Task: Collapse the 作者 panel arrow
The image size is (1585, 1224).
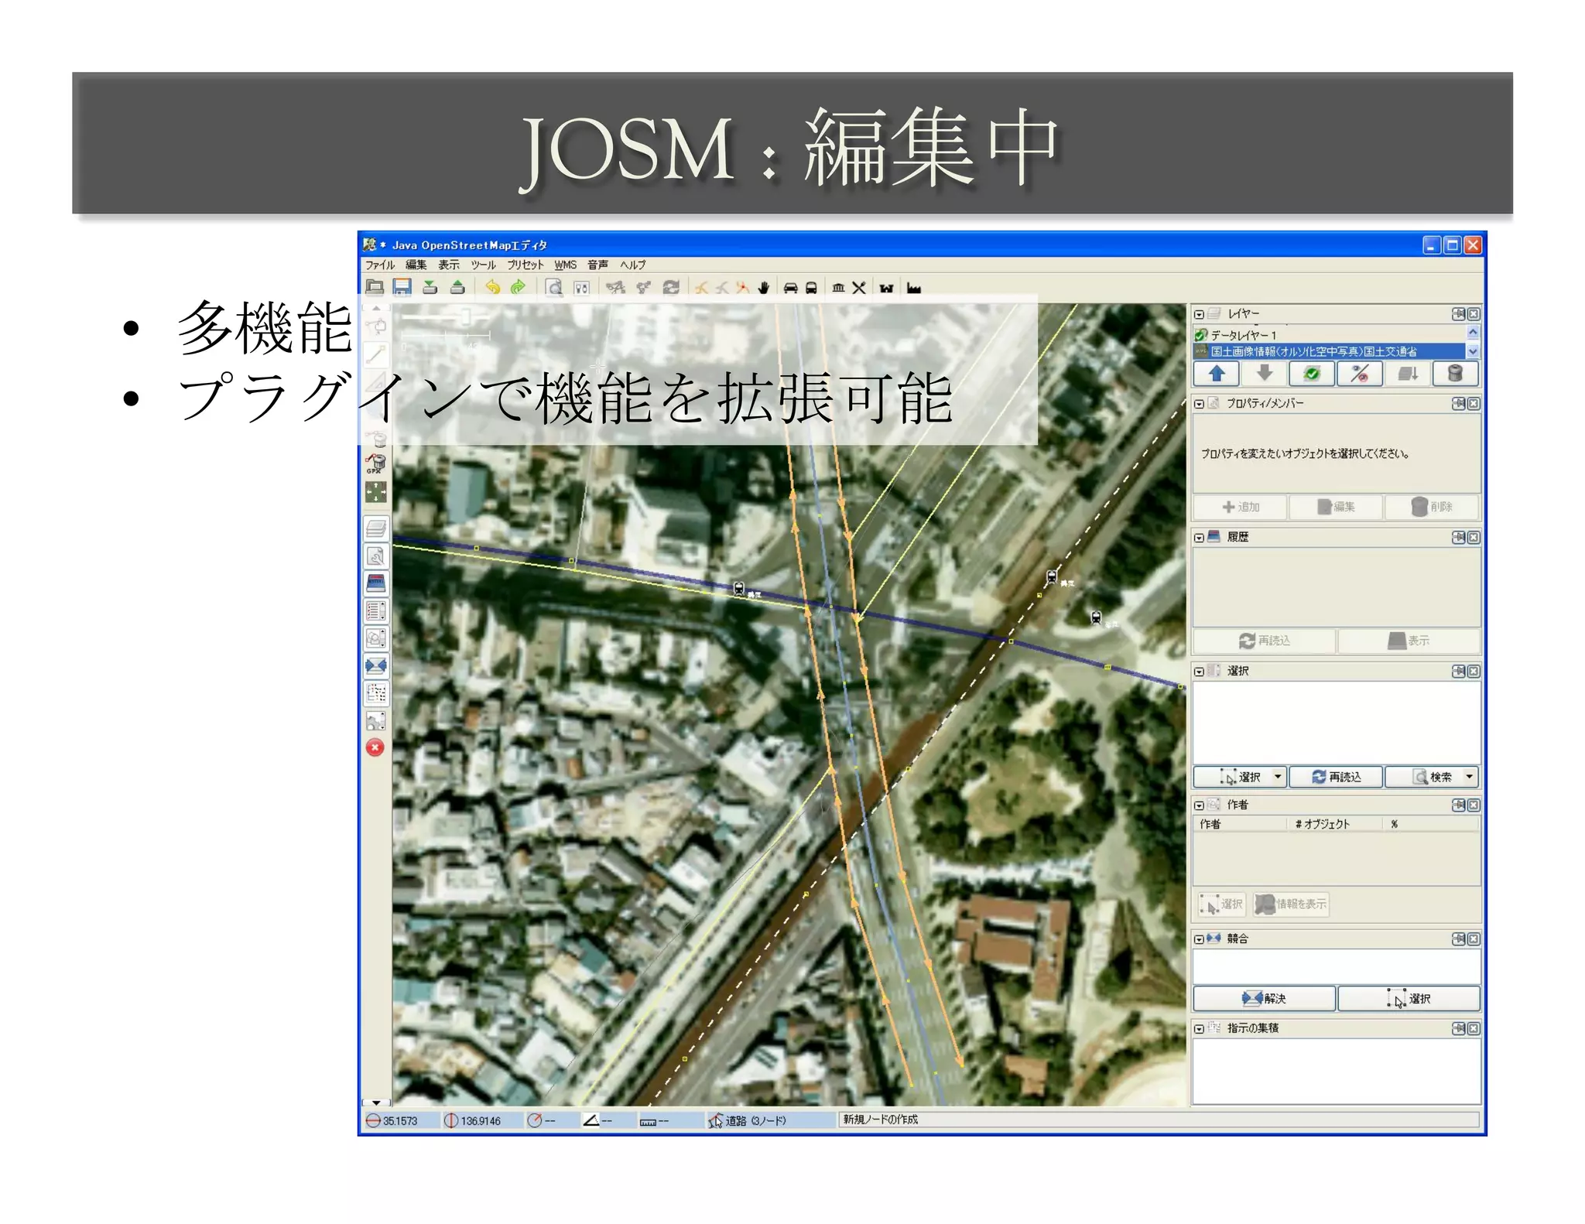Action: pos(1199,805)
